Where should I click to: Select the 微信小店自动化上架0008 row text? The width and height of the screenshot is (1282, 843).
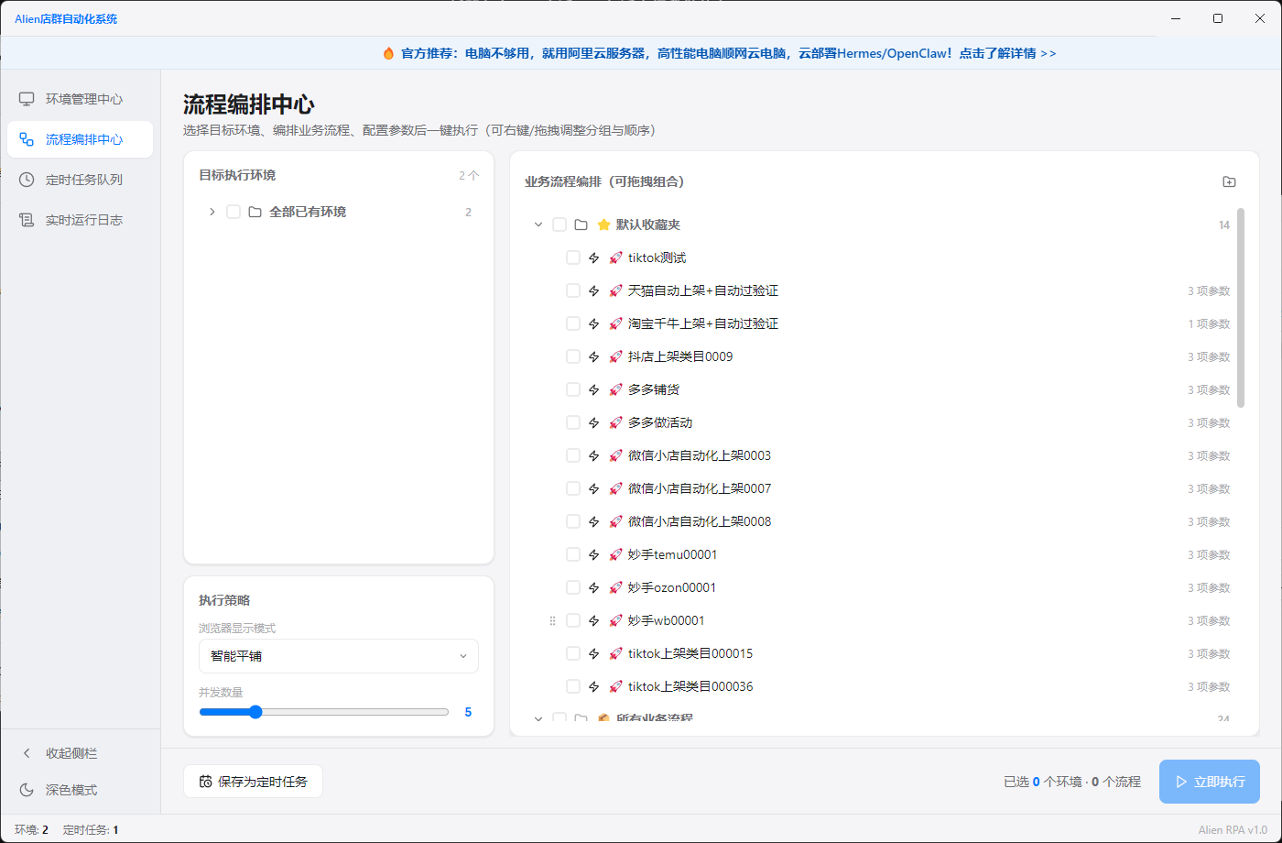700,521
